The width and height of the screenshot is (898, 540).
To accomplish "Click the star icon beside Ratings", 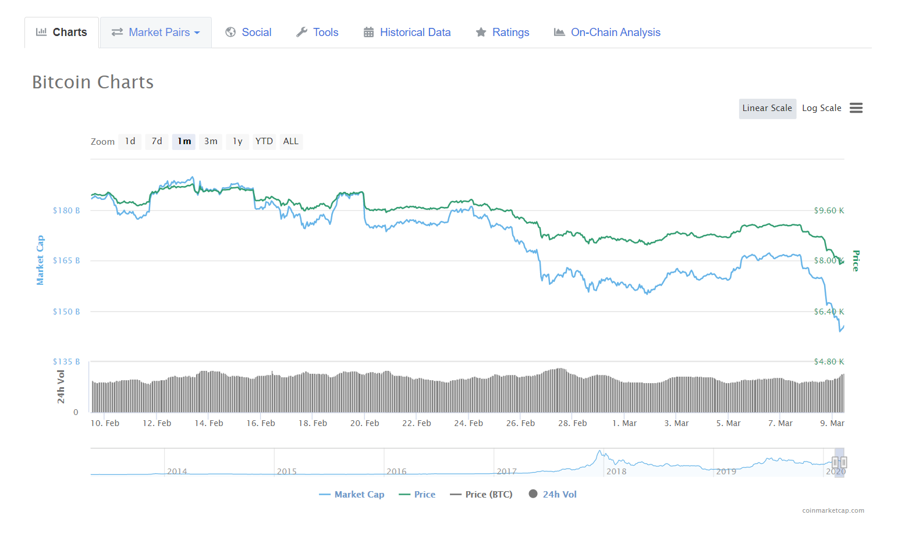I will [x=481, y=32].
